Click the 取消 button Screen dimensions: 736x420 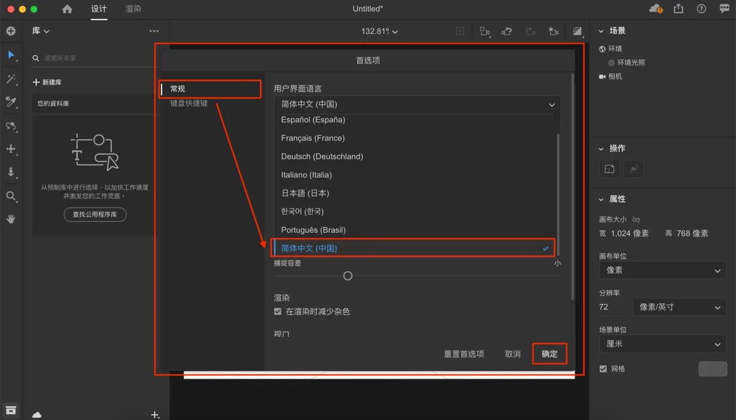[x=513, y=354]
